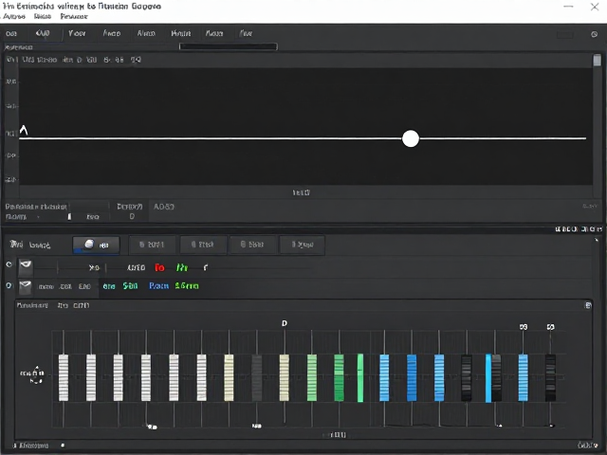Click the first dark button right of the sphere button
Viewport: 607px width, 455px height.
pyautogui.click(x=152, y=245)
